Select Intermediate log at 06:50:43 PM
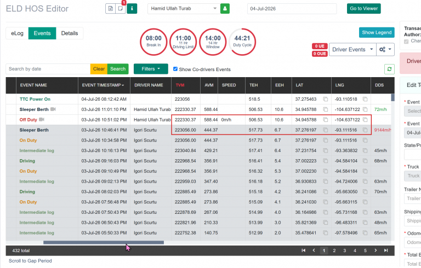This screenshot has height=268, width=421. (37, 223)
